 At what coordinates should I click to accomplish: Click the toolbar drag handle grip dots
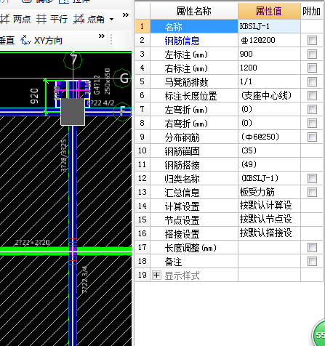click(x=111, y=39)
